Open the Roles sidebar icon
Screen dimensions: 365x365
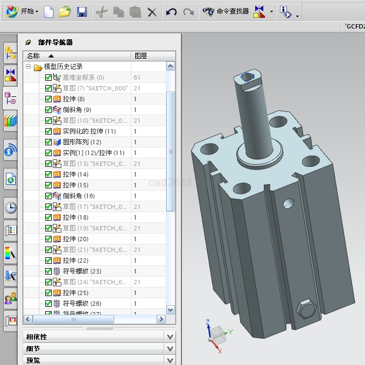point(10,298)
